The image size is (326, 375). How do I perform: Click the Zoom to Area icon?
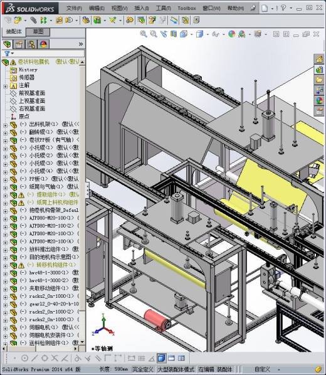[154, 34]
